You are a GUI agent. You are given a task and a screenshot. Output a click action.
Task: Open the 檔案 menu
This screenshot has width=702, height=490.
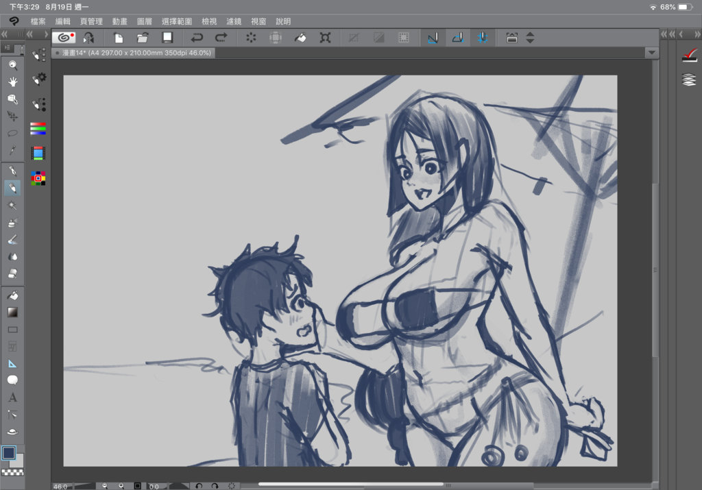click(38, 21)
